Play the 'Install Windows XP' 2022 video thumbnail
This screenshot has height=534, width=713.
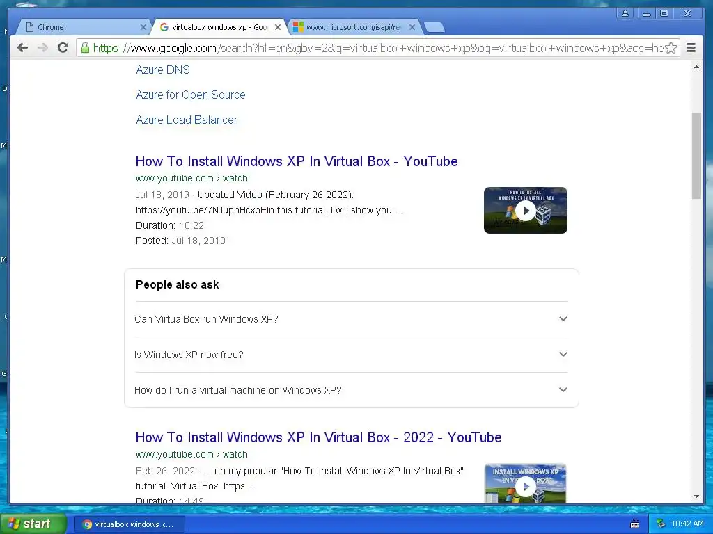(x=525, y=483)
